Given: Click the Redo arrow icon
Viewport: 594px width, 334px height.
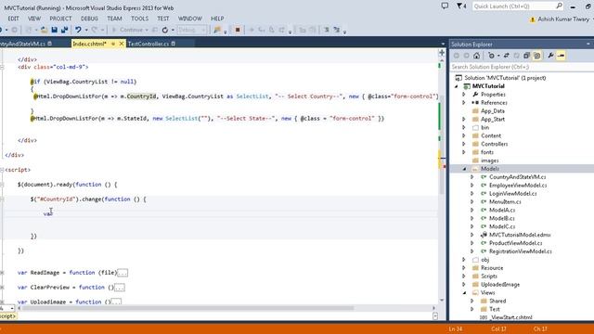Looking at the screenshot, I should tap(95, 30).
